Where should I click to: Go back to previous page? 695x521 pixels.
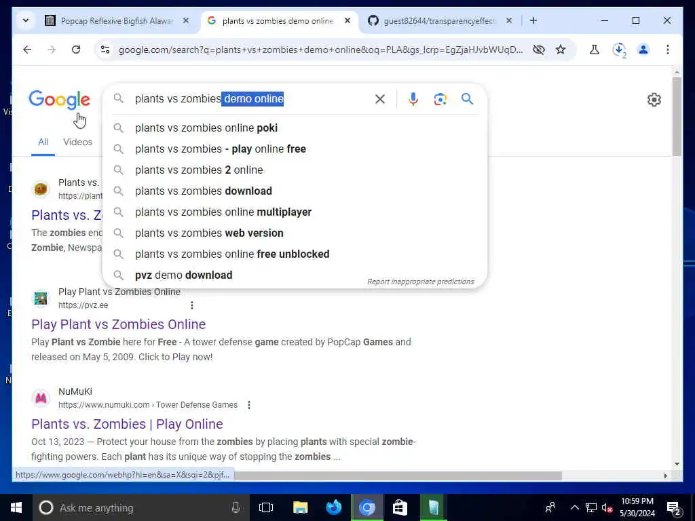(x=27, y=50)
